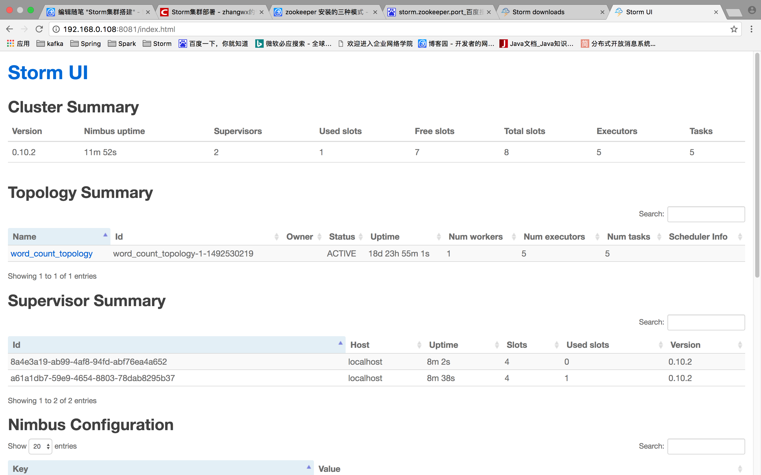Open the Show entries count dropdown

(41, 446)
